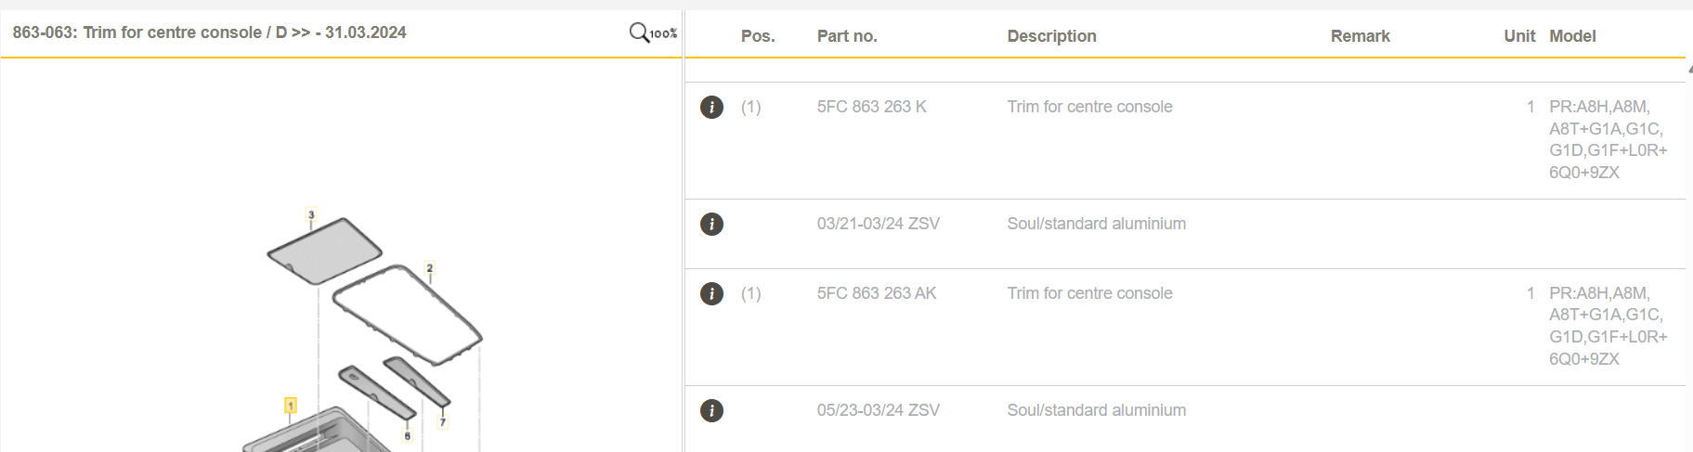Select callout number 6 in the diagram
The width and height of the screenshot is (1693, 452).
point(407,435)
